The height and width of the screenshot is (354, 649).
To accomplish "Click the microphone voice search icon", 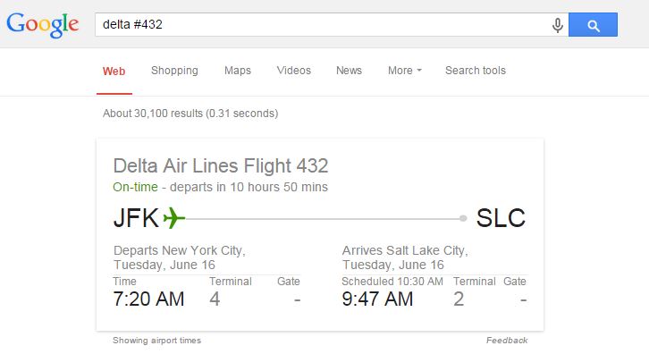I will coord(558,25).
